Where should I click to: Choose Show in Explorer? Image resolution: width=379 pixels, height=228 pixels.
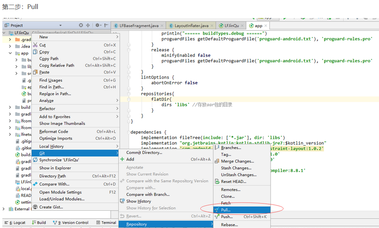(x=76, y=168)
